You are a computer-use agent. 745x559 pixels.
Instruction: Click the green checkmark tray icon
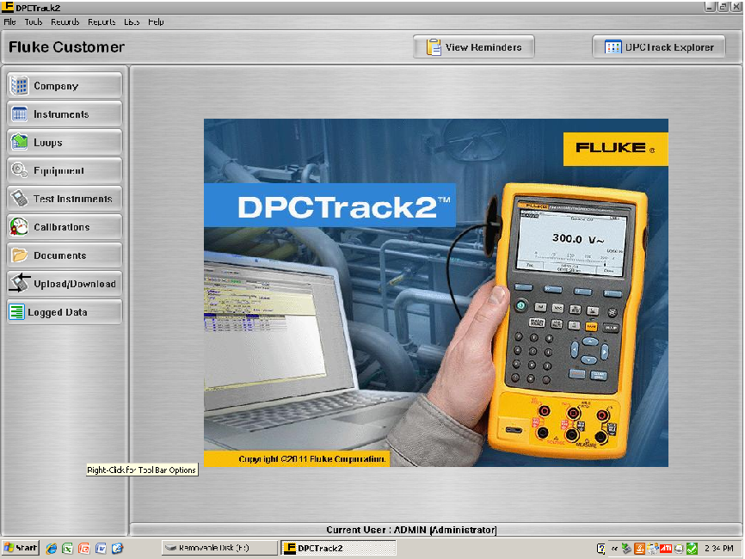point(692,549)
